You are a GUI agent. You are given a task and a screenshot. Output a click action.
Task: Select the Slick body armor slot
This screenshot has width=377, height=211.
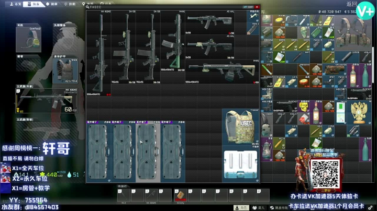click(x=65, y=71)
